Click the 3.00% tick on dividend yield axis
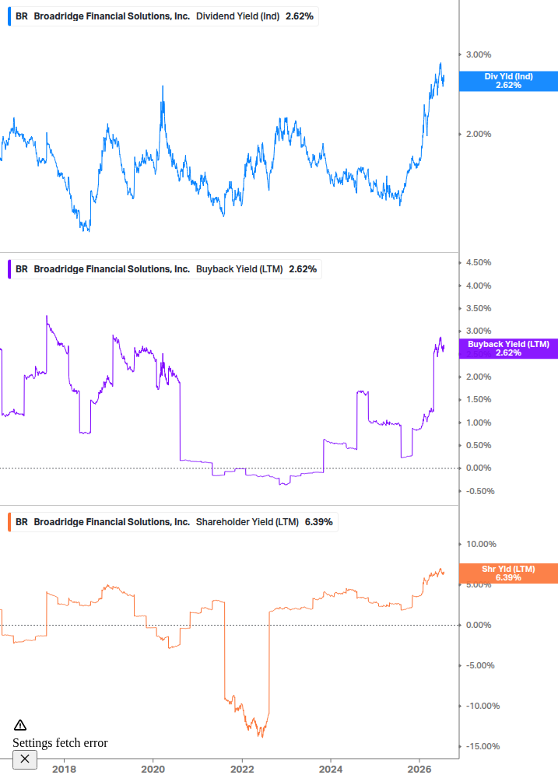This screenshot has height=782, width=558. point(479,55)
